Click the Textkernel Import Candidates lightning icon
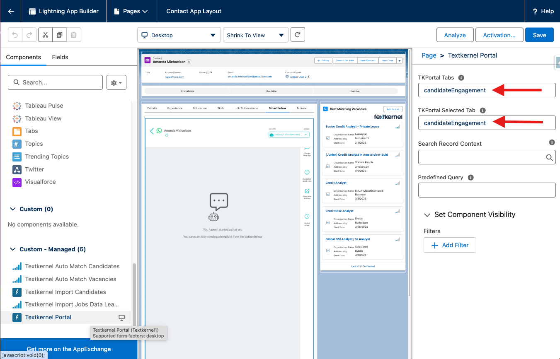 [x=17, y=292]
